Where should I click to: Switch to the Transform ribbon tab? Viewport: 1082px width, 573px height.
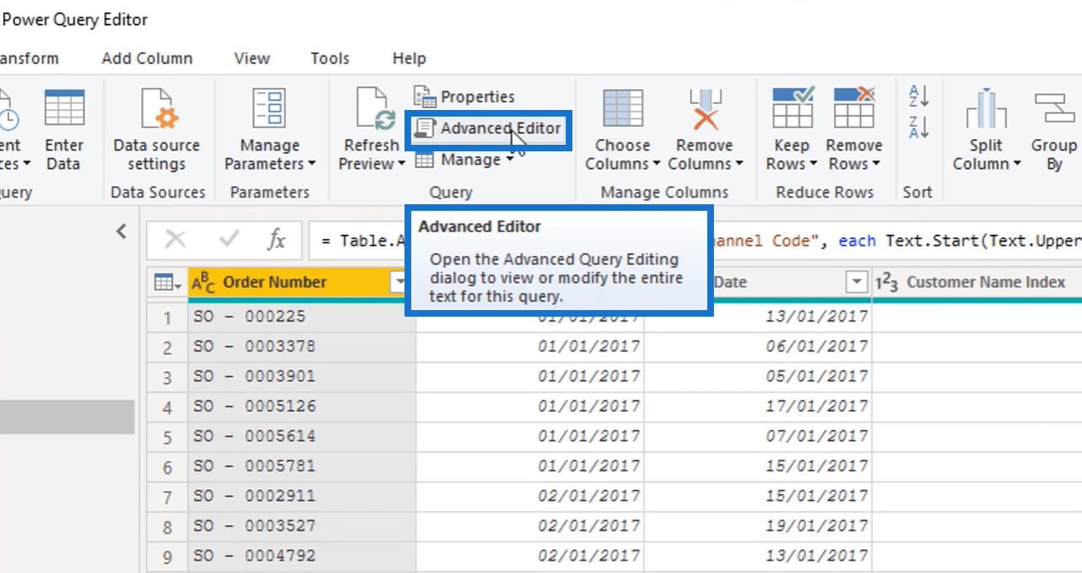click(x=29, y=58)
